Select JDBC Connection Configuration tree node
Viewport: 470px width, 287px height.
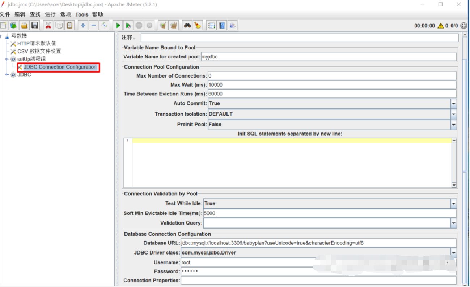click(60, 67)
